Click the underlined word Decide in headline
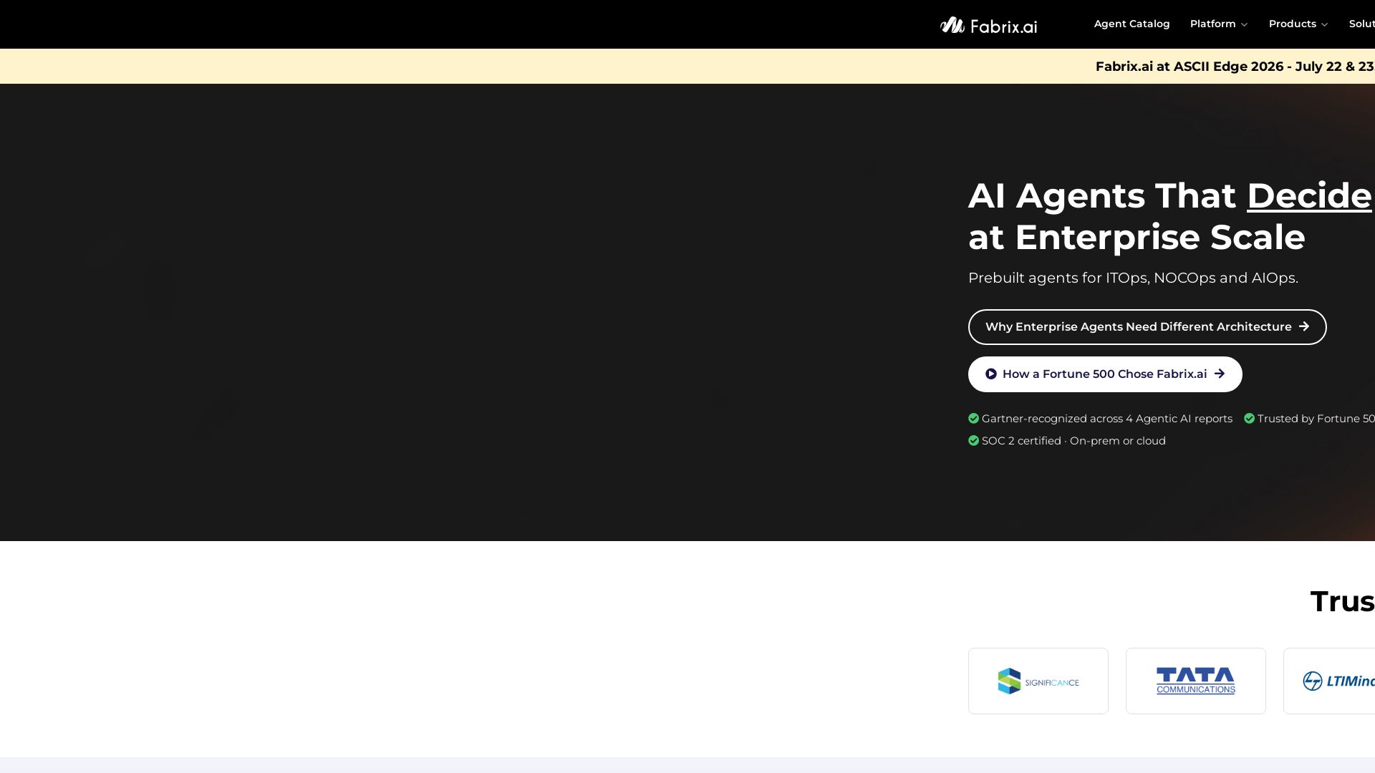The image size is (1375, 773). 1309,196
